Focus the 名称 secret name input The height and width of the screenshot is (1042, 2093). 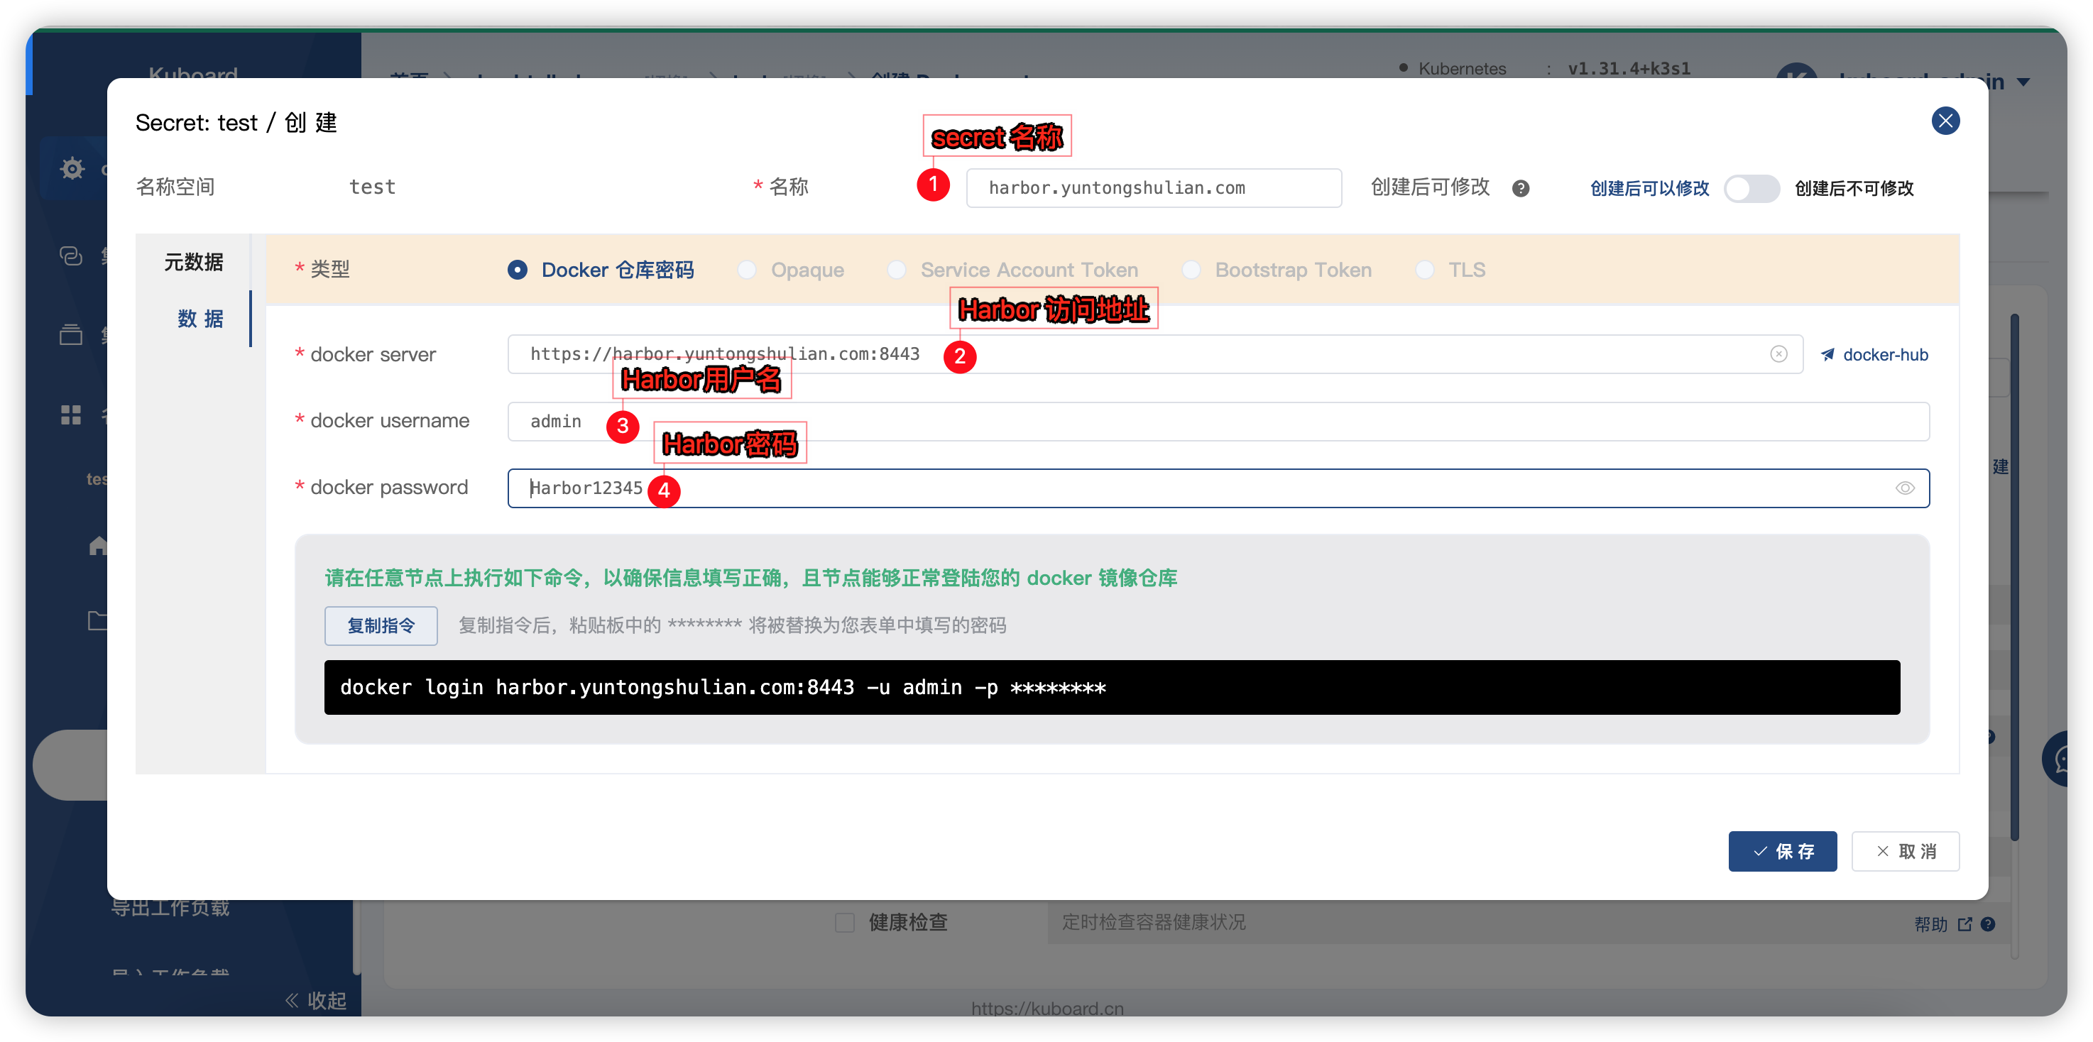pos(1154,188)
